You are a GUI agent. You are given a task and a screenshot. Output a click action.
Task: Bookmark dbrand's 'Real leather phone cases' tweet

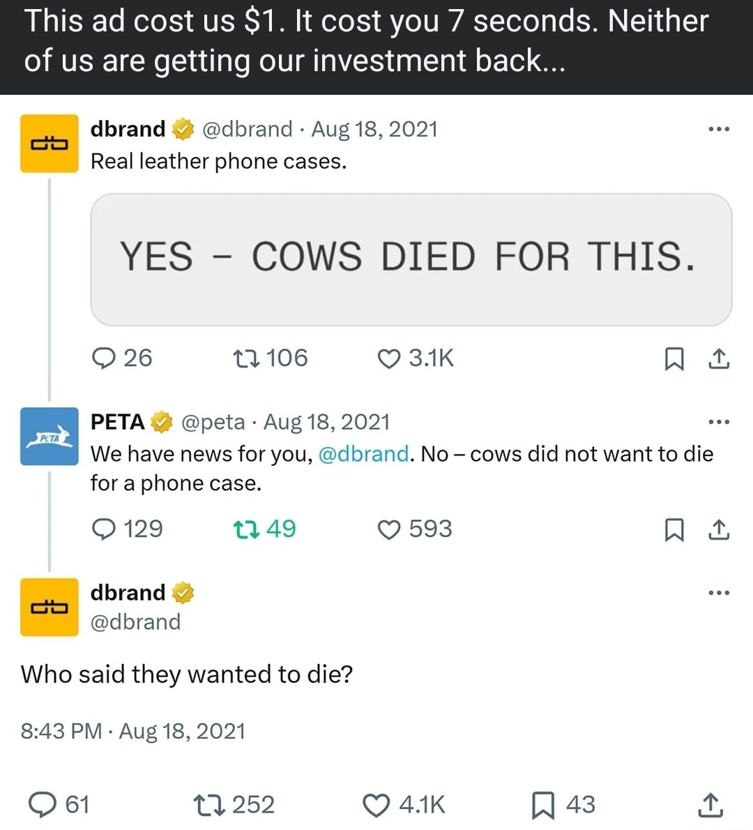point(674,359)
